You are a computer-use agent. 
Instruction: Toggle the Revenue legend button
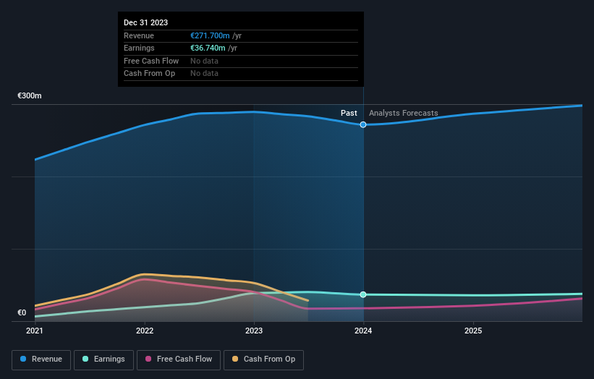(x=41, y=359)
